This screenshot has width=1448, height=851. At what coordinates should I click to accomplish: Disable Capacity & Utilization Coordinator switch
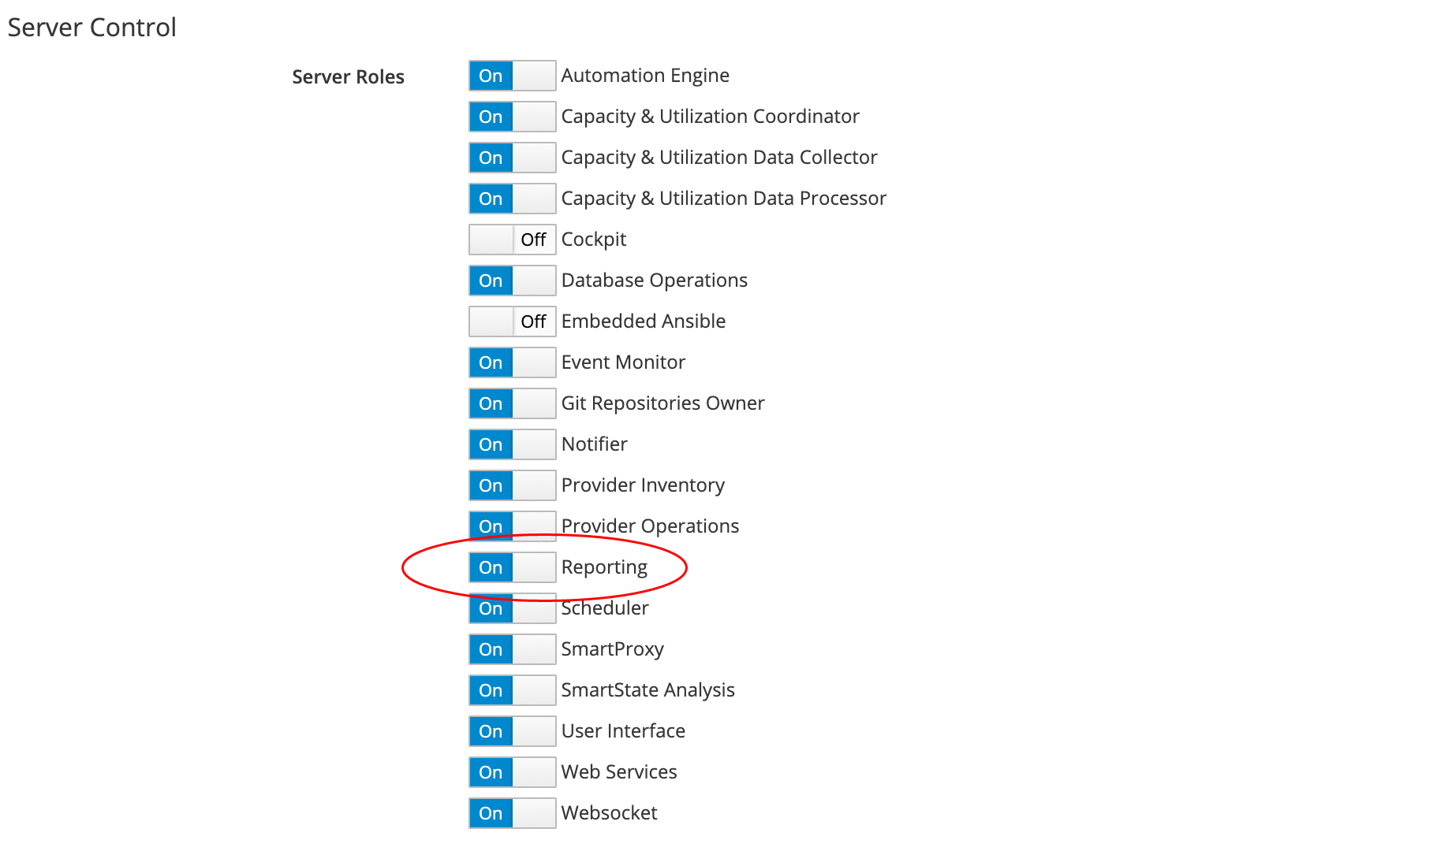[x=512, y=117]
